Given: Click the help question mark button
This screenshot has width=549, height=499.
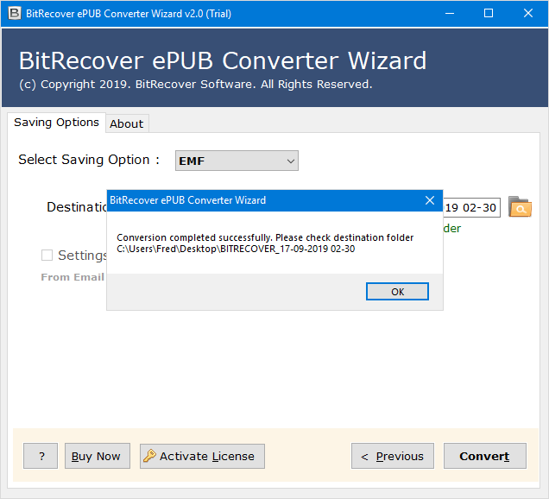Looking at the screenshot, I should (41, 456).
